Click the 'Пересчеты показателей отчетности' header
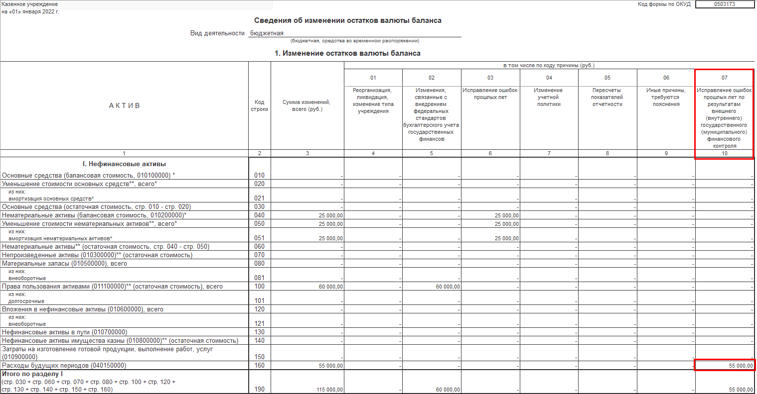The width and height of the screenshot is (757, 394). (x=607, y=97)
